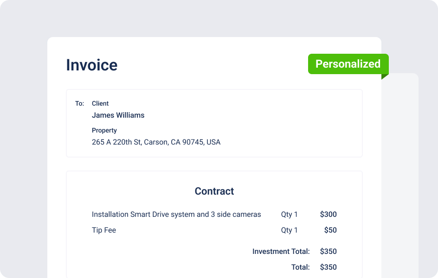The height and width of the screenshot is (278, 438).
Task: Click the $300 installation price
Action: pos(328,215)
